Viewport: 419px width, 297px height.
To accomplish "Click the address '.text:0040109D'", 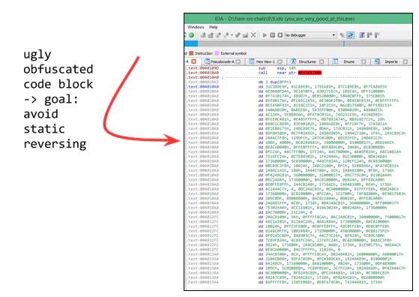I will 203,68.
